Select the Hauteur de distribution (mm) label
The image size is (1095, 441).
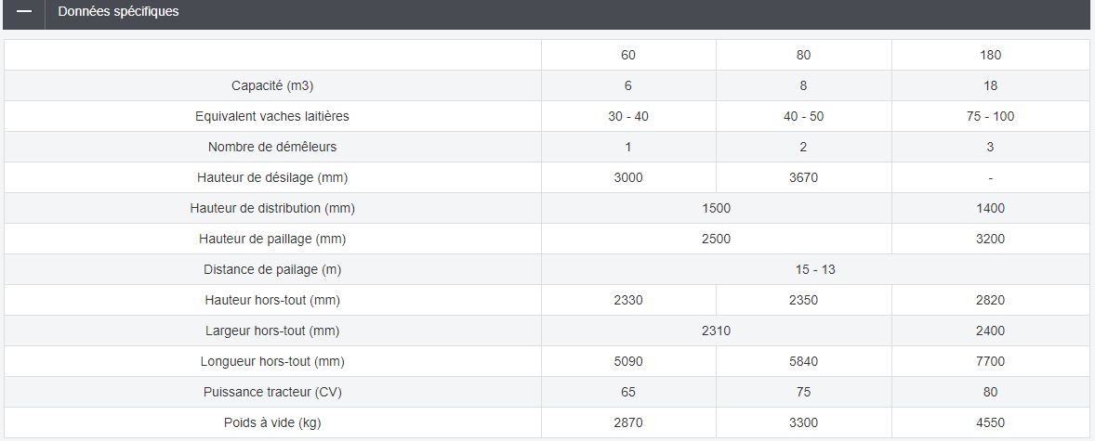pyautogui.click(x=272, y=208)
